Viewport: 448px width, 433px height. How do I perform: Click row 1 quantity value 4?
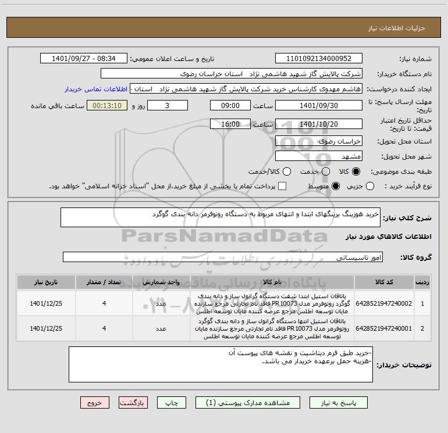(104, 303)
